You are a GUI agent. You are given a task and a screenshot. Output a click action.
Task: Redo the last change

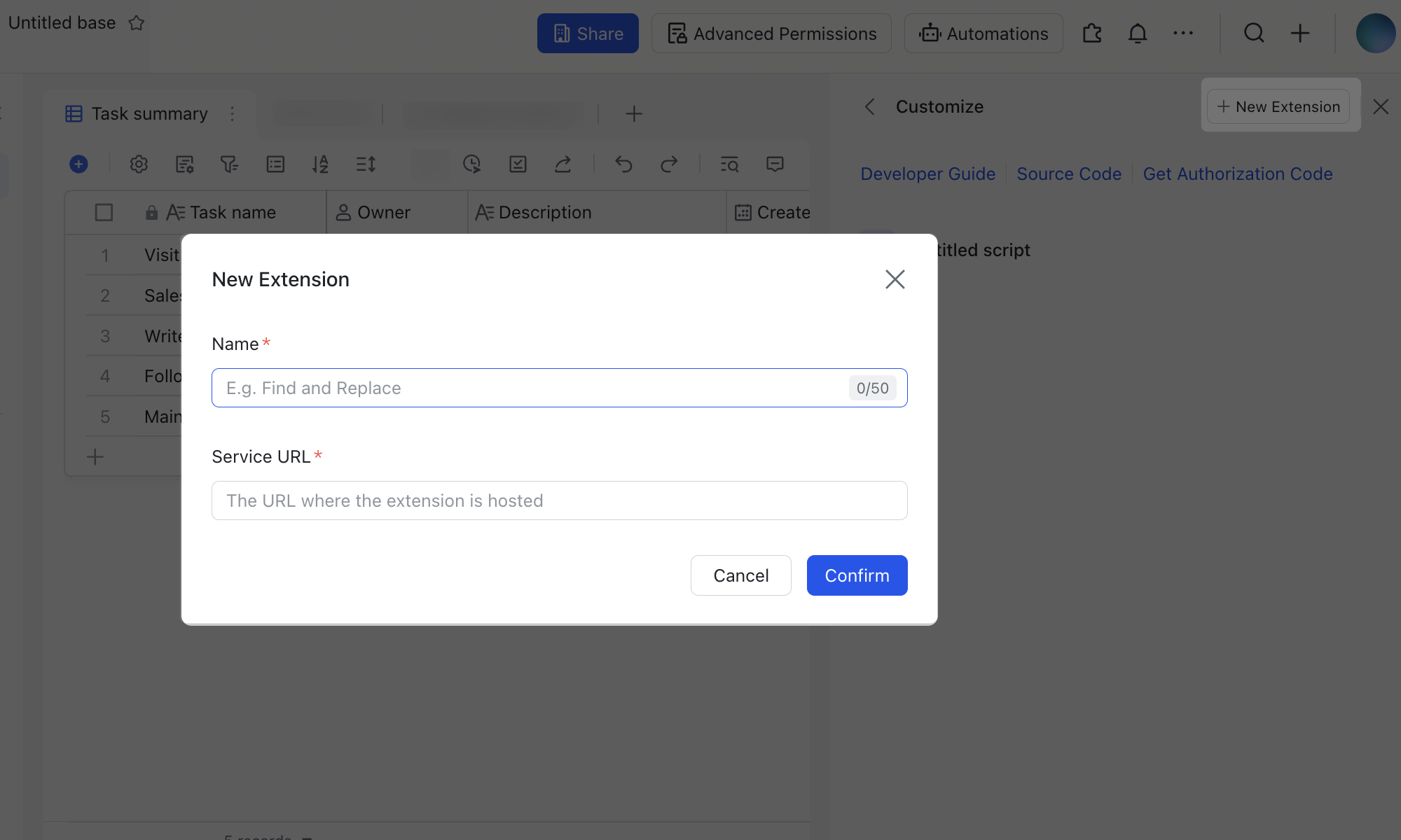pyautogui.click(x=669, y=164)
